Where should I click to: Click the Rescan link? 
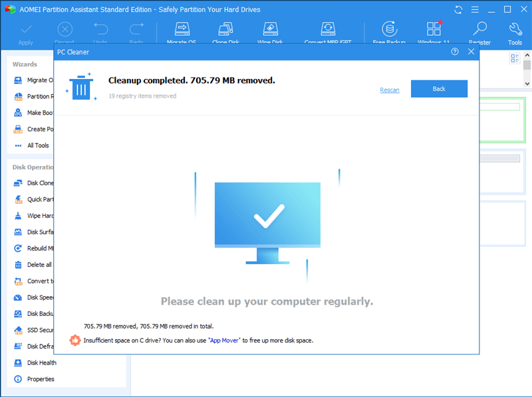pos(390,90)
